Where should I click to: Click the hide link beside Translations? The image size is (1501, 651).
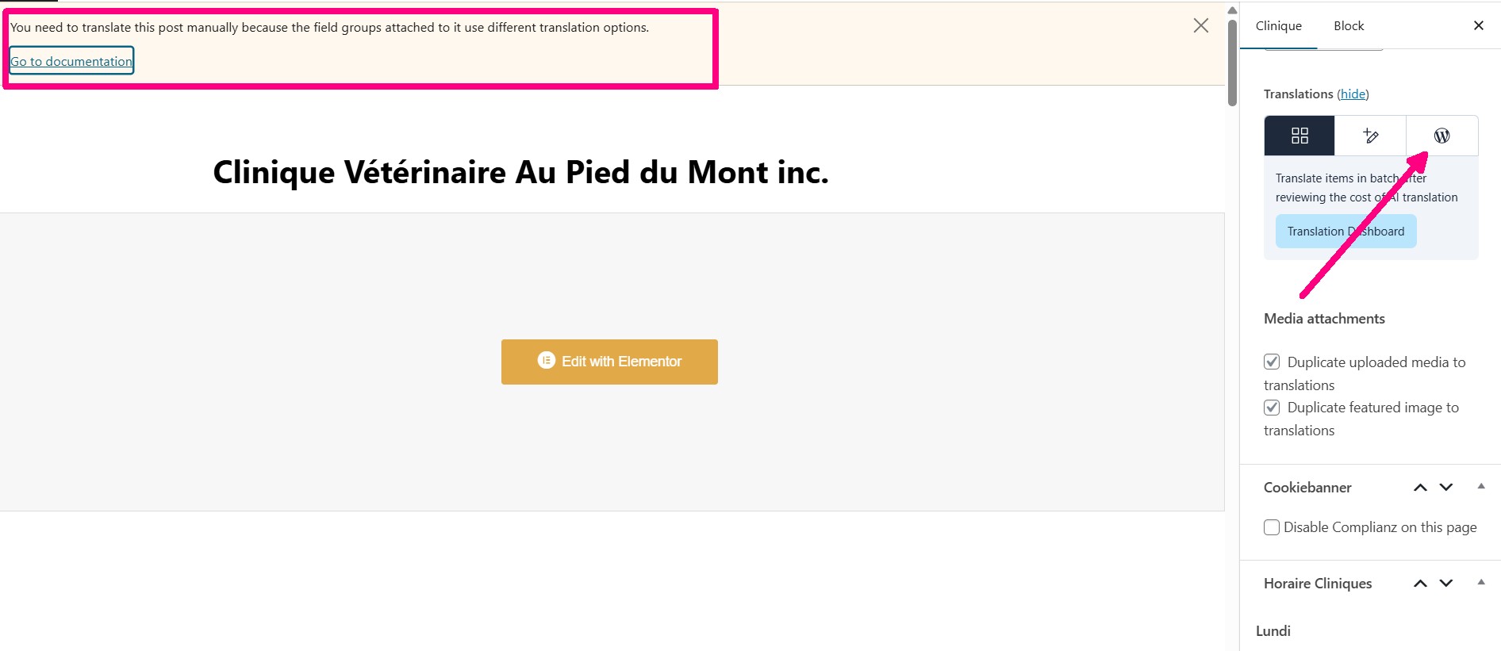(1353, 94)
